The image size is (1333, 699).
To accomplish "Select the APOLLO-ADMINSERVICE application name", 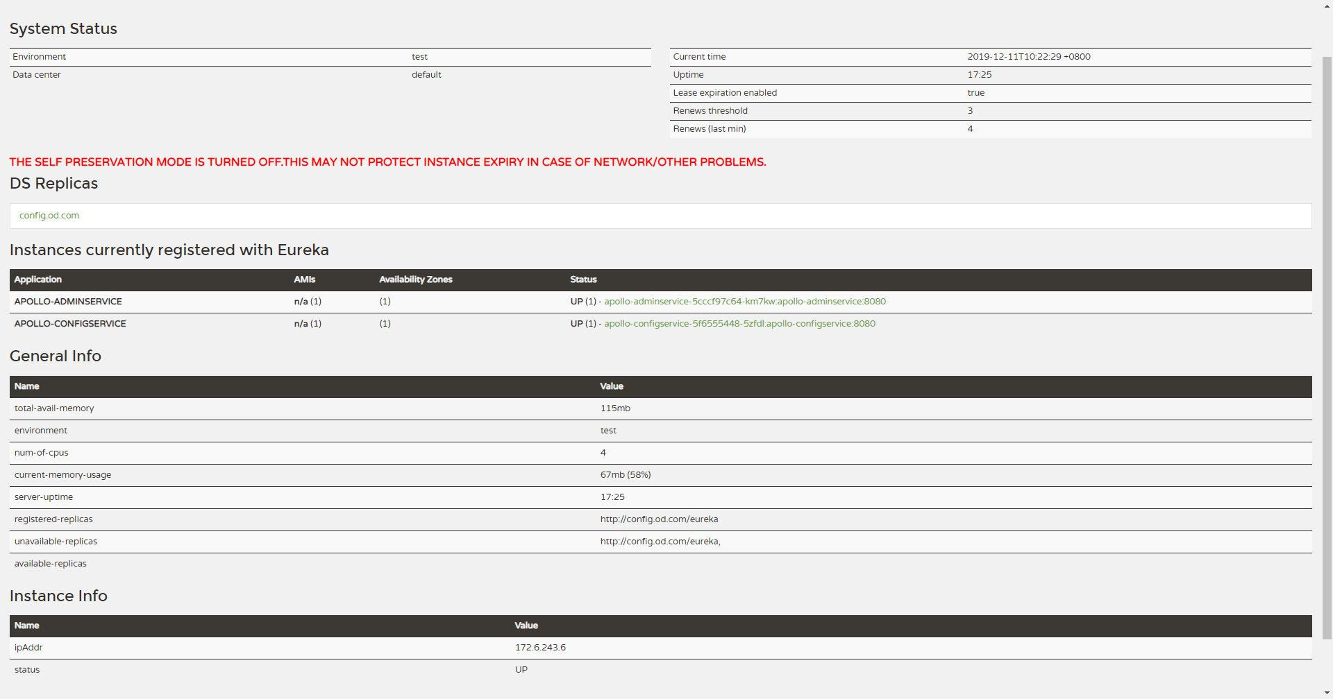I will pos(68,302).
